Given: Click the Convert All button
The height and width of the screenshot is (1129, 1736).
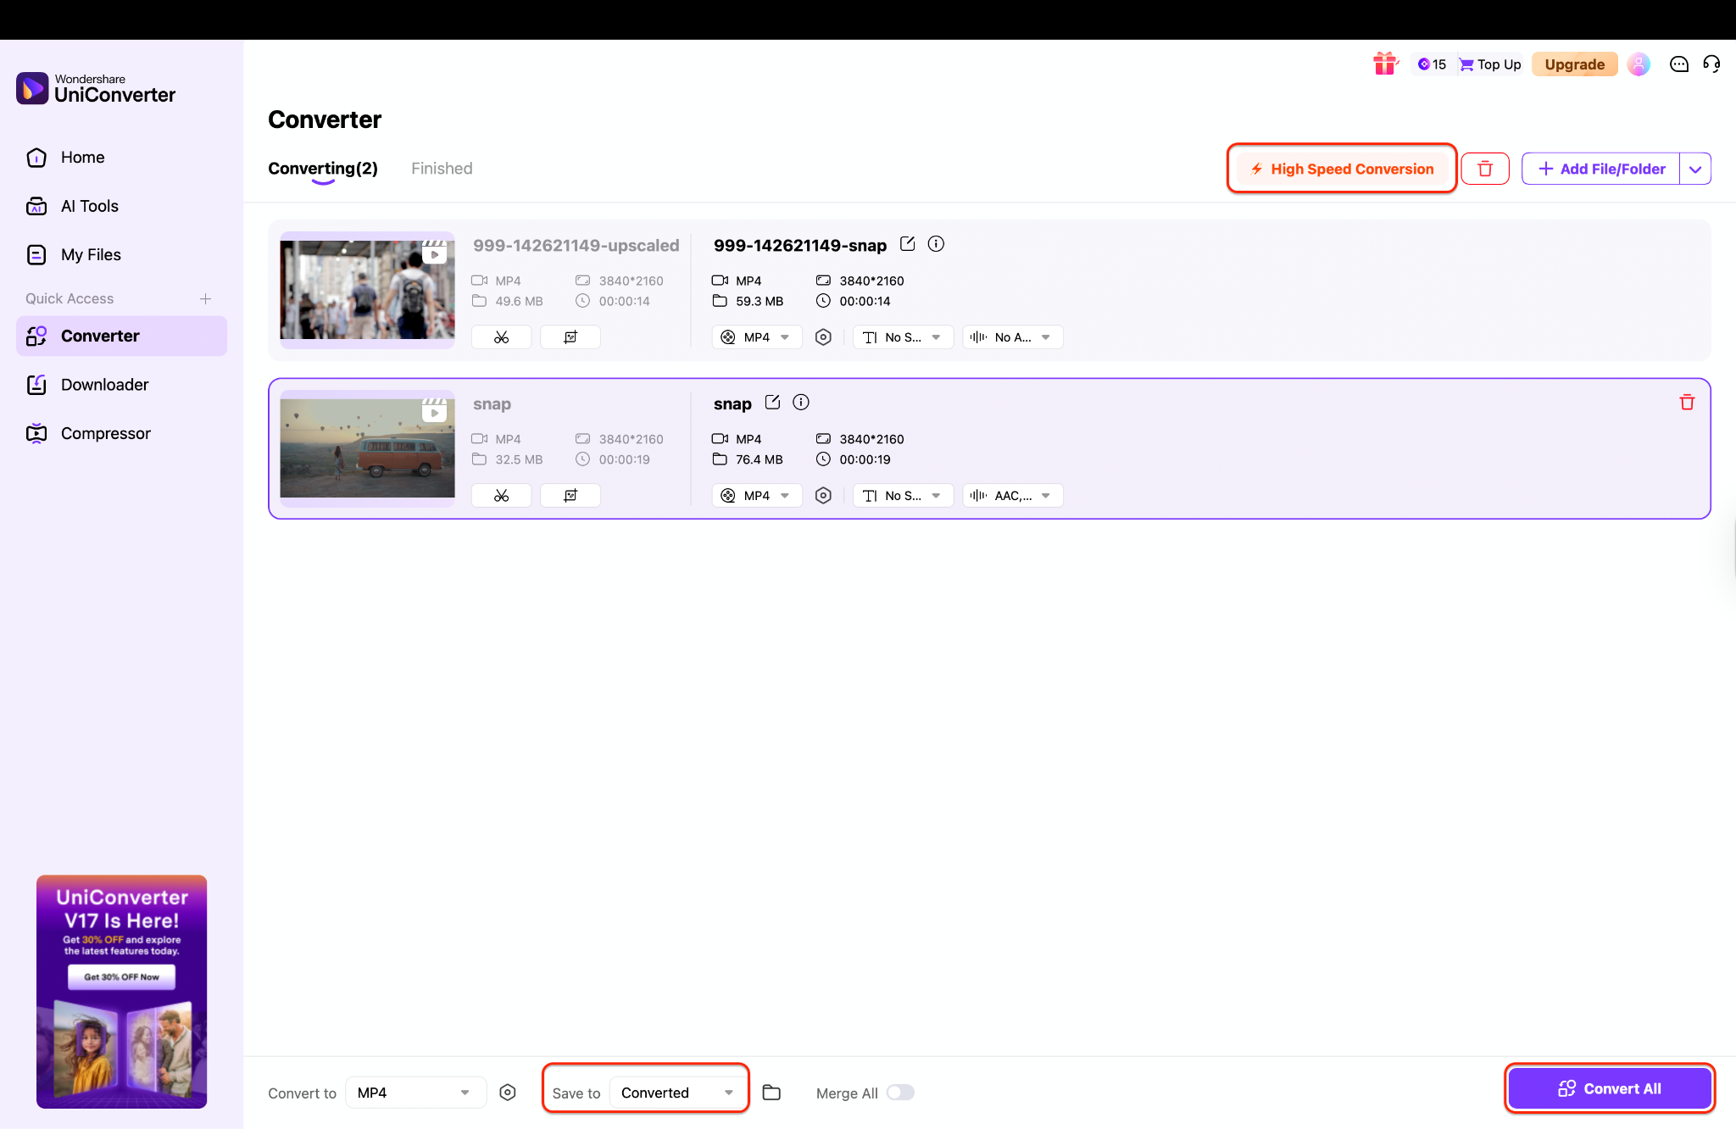Looking at the screenshot, I should tap(1609, 1087).
